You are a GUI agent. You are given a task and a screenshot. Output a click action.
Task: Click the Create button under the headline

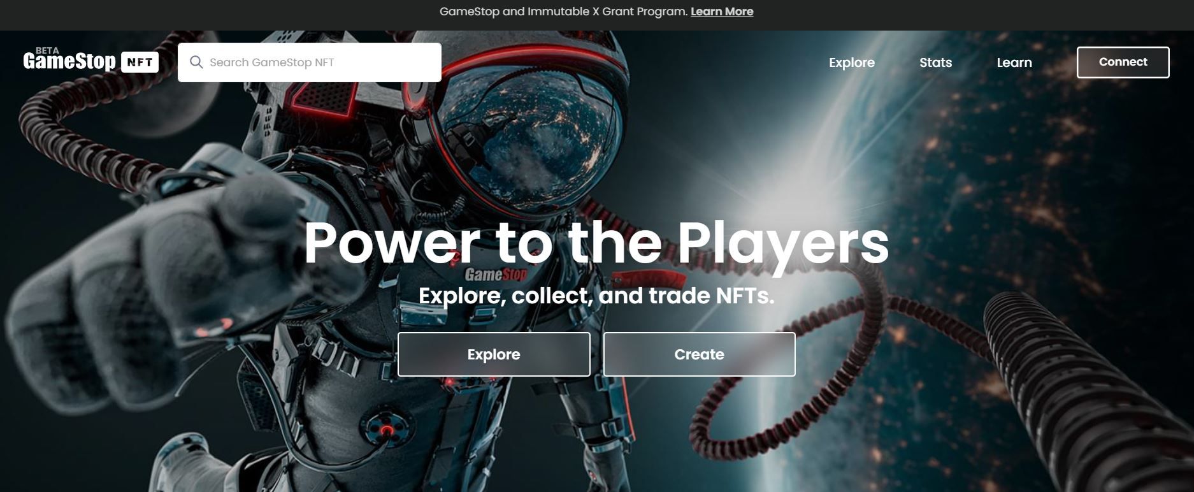699,354
